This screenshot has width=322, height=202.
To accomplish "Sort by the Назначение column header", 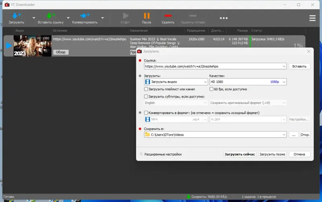I will tap(139, 31).
